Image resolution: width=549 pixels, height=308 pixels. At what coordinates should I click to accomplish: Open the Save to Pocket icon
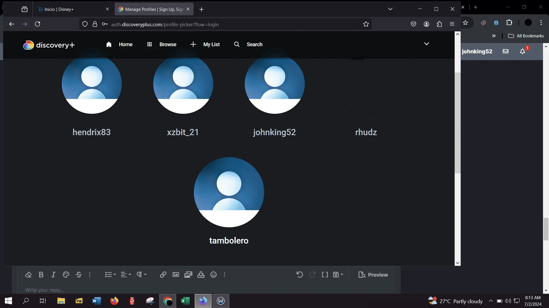click(413, 24)
